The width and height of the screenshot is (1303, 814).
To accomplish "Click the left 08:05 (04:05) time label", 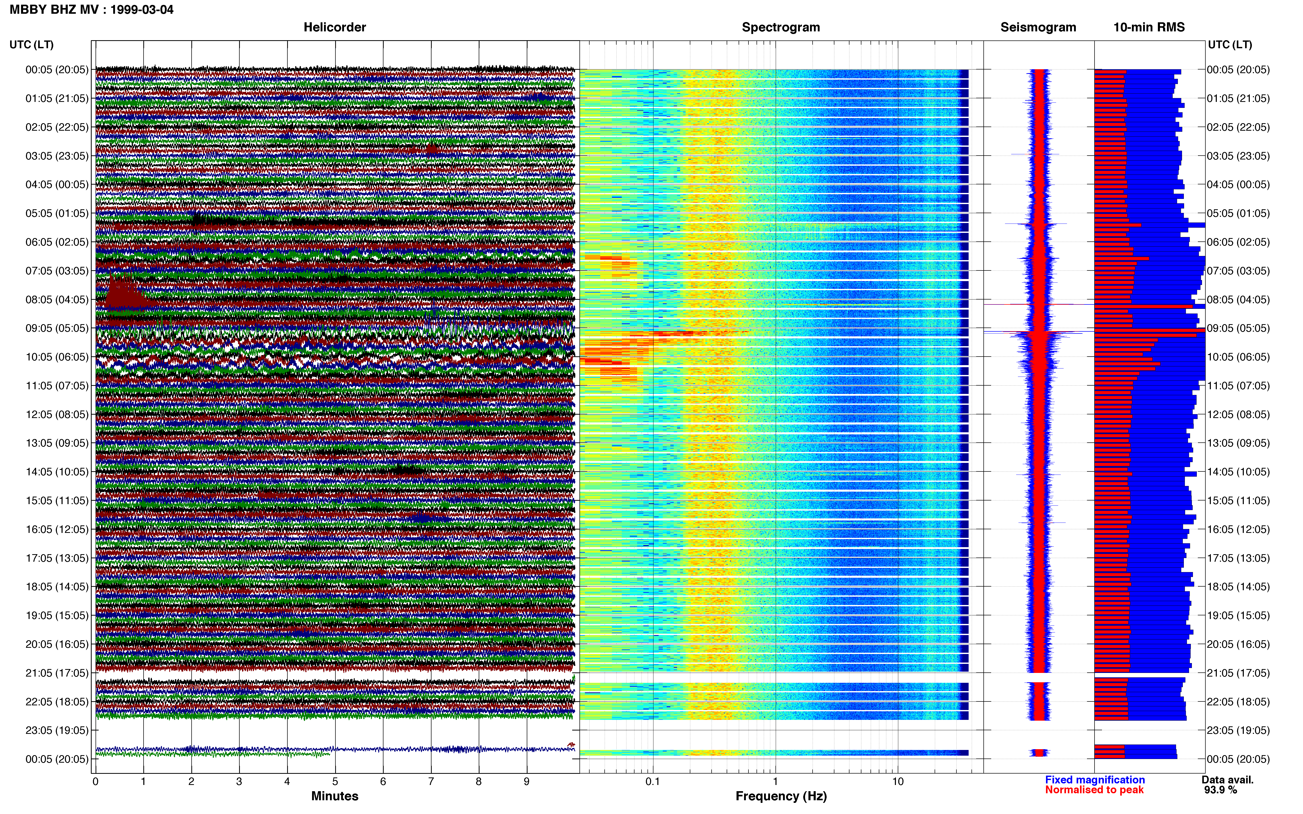I will point(57,299).
